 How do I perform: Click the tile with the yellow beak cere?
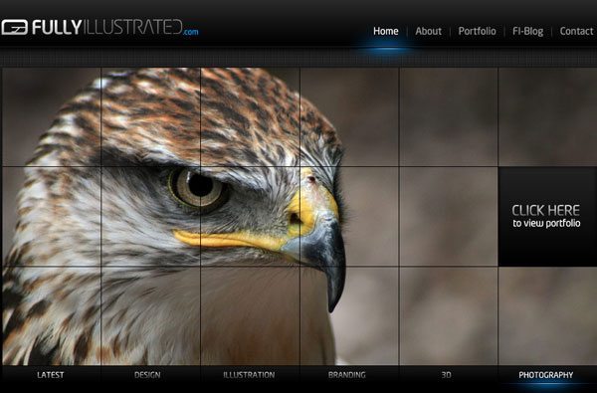(349, 217)
